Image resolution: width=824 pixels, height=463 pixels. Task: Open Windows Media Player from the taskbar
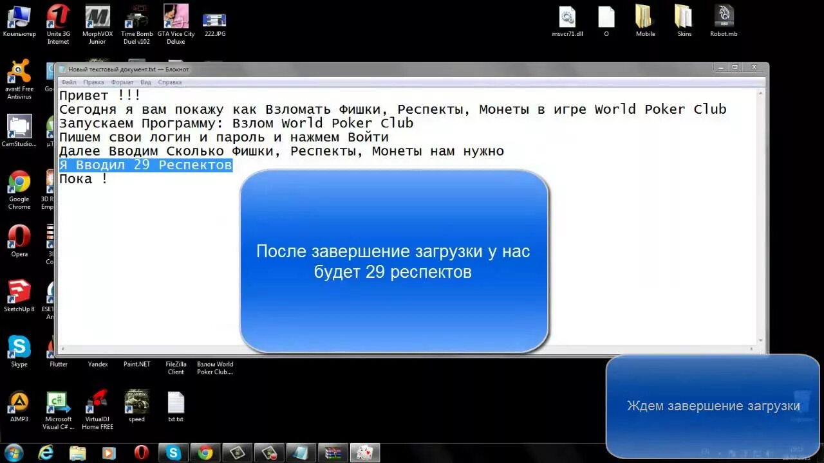pyautogui.click(x=109, y=453)
